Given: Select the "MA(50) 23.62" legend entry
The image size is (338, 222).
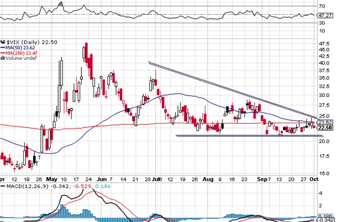Looking at the screenshot, I should [x=20, y=48].
